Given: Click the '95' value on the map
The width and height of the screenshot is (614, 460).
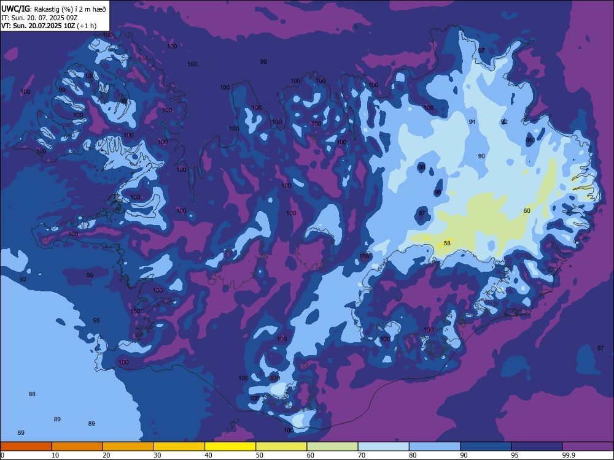Looking at the screenshot, I should [96, 321].
